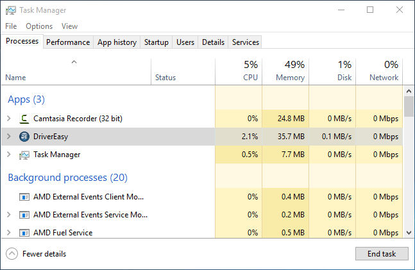Viewport: 415px width, 270px height.
Task: Maximize the Task Manager window
Action: pyautogui.click(x=370, y=10)
